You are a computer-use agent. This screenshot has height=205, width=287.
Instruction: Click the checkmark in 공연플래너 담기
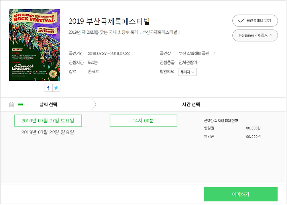coord(241,21)
